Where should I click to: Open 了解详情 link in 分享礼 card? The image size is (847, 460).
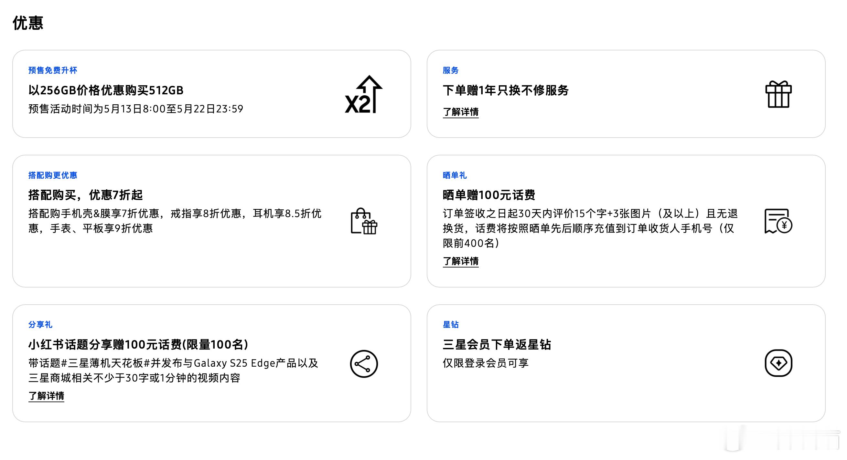click(x=46, y=396)
